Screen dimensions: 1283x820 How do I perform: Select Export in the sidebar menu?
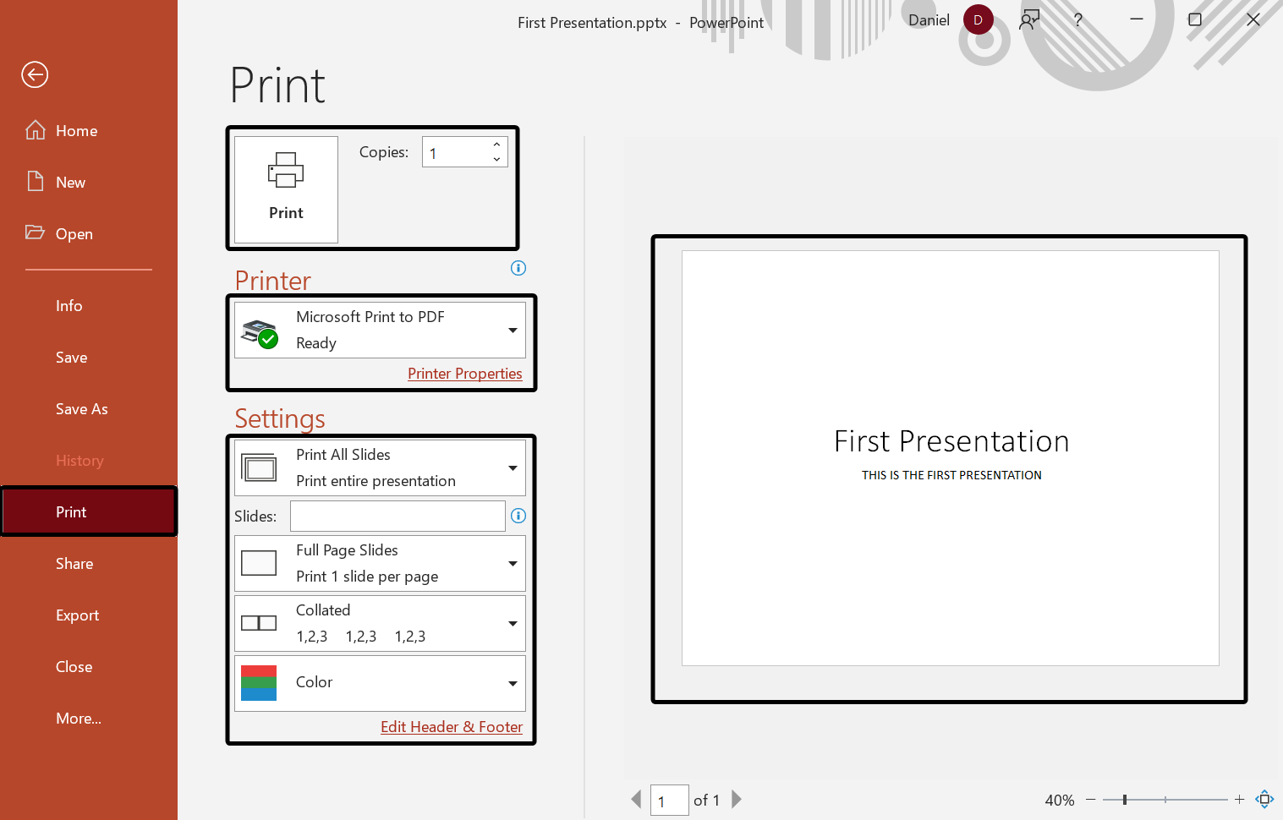pyautogui.click(x=77, y=615)
